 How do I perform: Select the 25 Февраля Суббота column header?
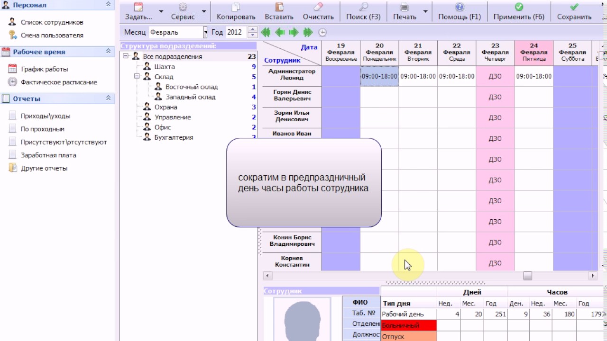tap(572, 53)
